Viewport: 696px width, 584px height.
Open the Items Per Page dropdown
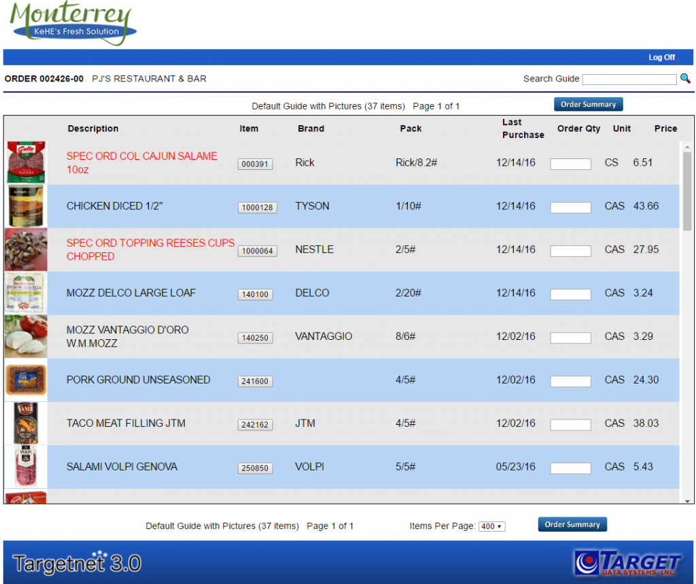click(491, 526)
